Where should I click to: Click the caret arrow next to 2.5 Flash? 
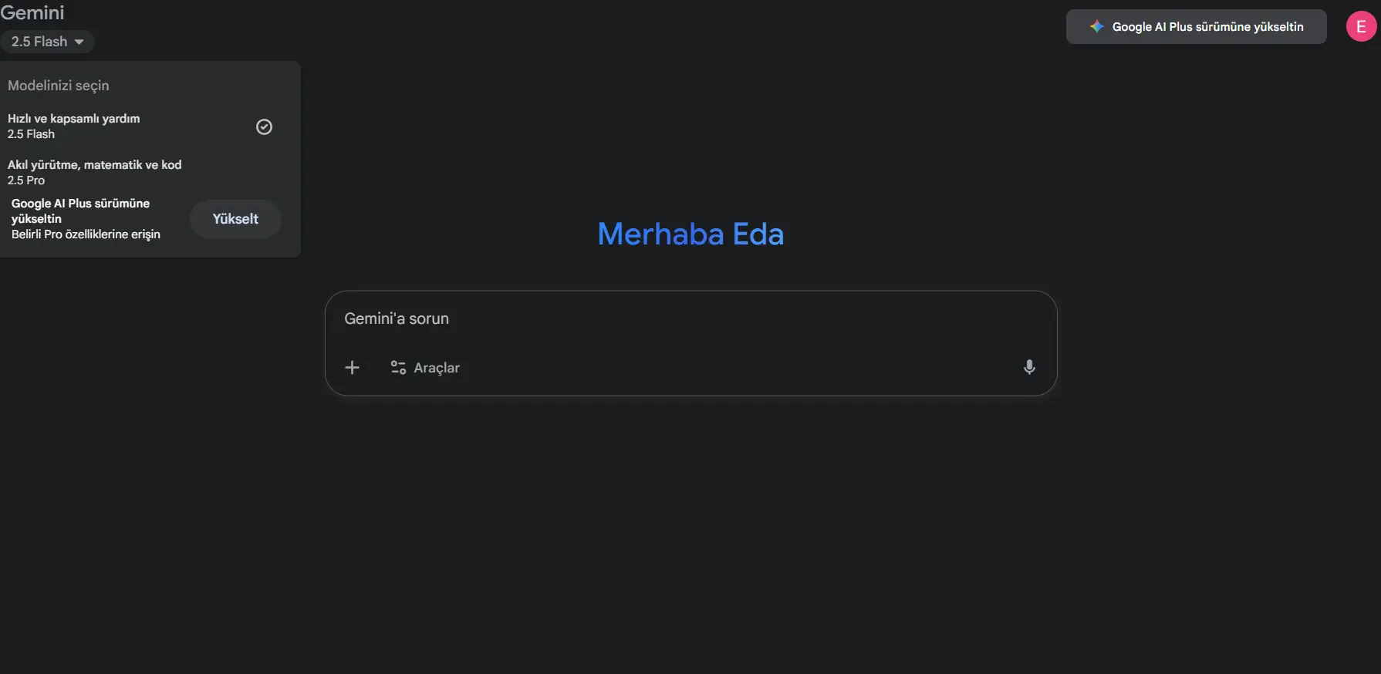point(79,42)
